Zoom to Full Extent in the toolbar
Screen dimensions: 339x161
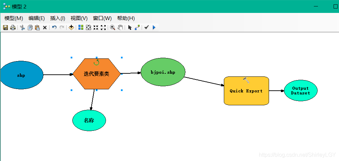(x=88, y=28)
